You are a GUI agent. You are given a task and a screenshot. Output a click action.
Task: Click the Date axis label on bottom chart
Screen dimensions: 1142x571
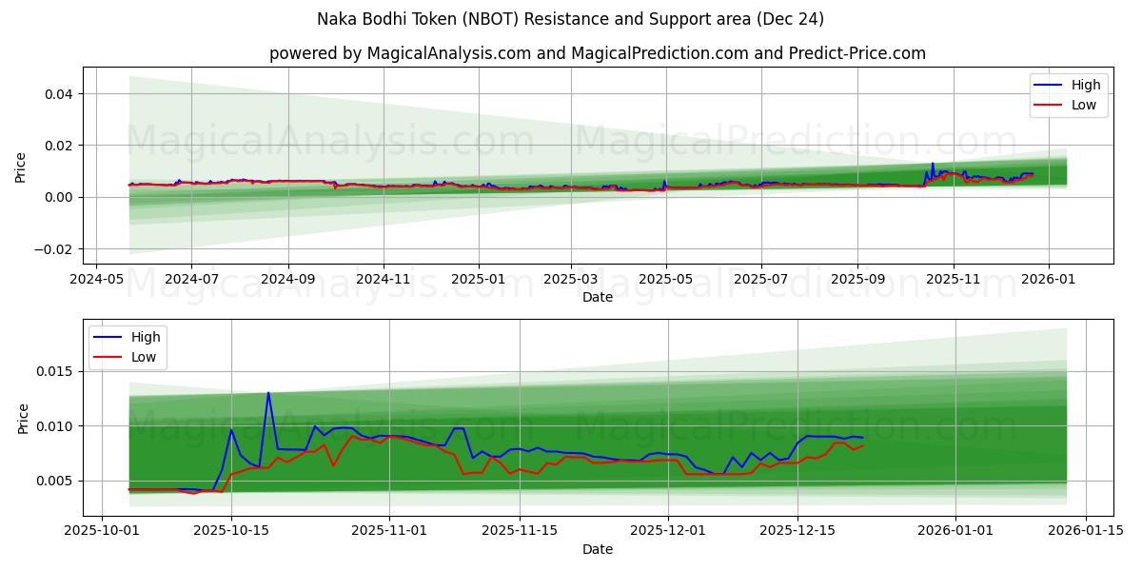[x=597, y=549]
